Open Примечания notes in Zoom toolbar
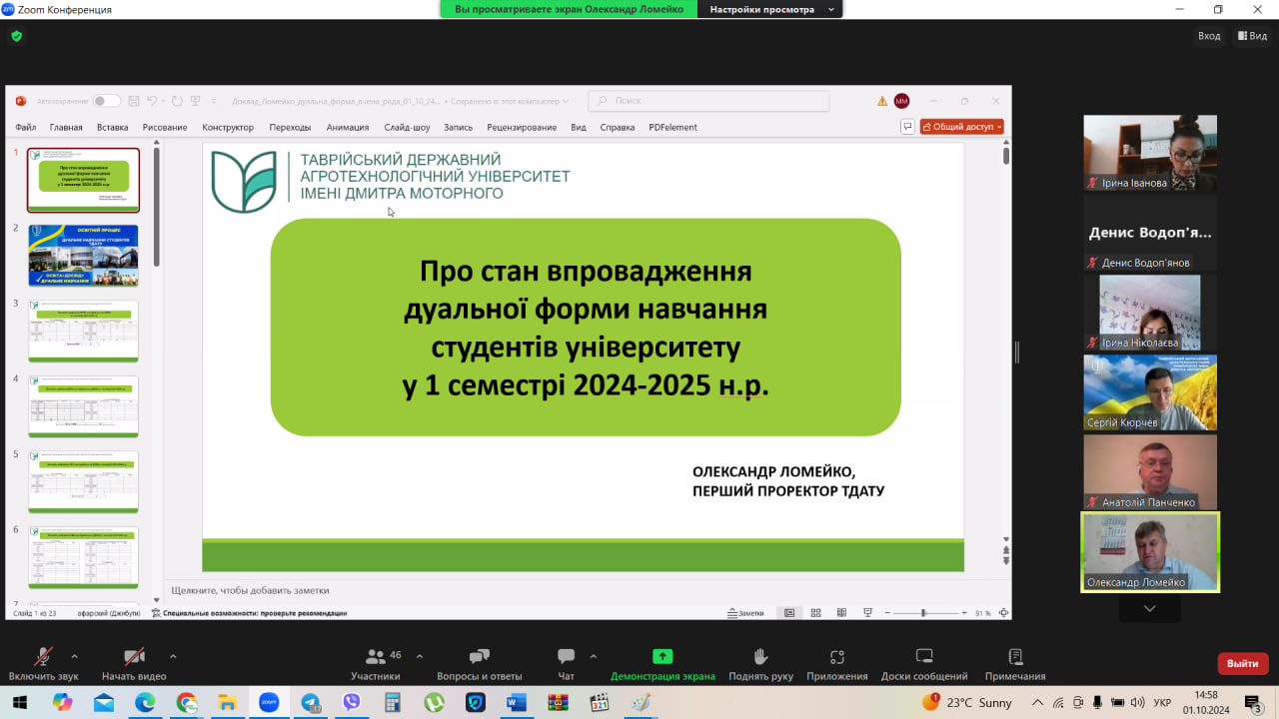1279x719 pixels. (x=1015, y=664)
